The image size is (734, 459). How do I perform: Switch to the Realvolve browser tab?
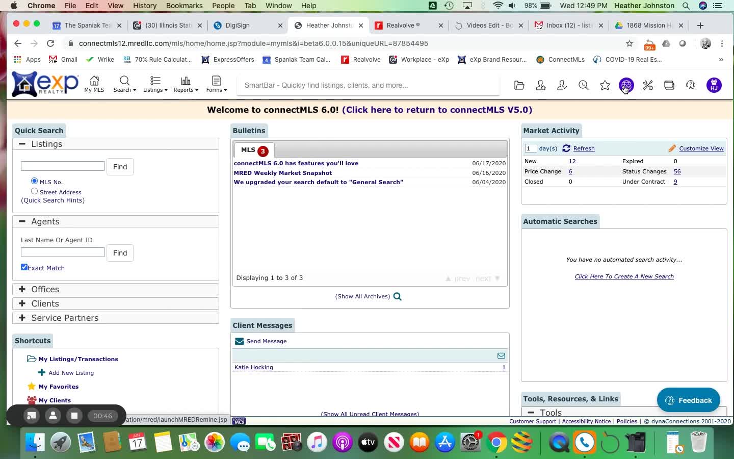(x=403, y=25)
